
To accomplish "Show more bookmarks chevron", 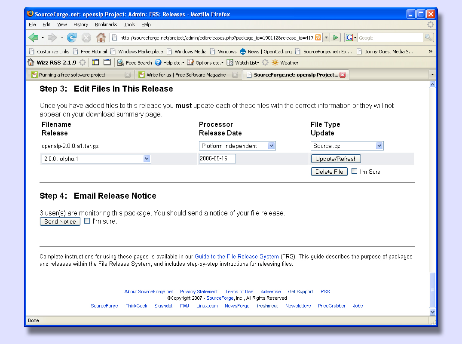I will 431,52.
